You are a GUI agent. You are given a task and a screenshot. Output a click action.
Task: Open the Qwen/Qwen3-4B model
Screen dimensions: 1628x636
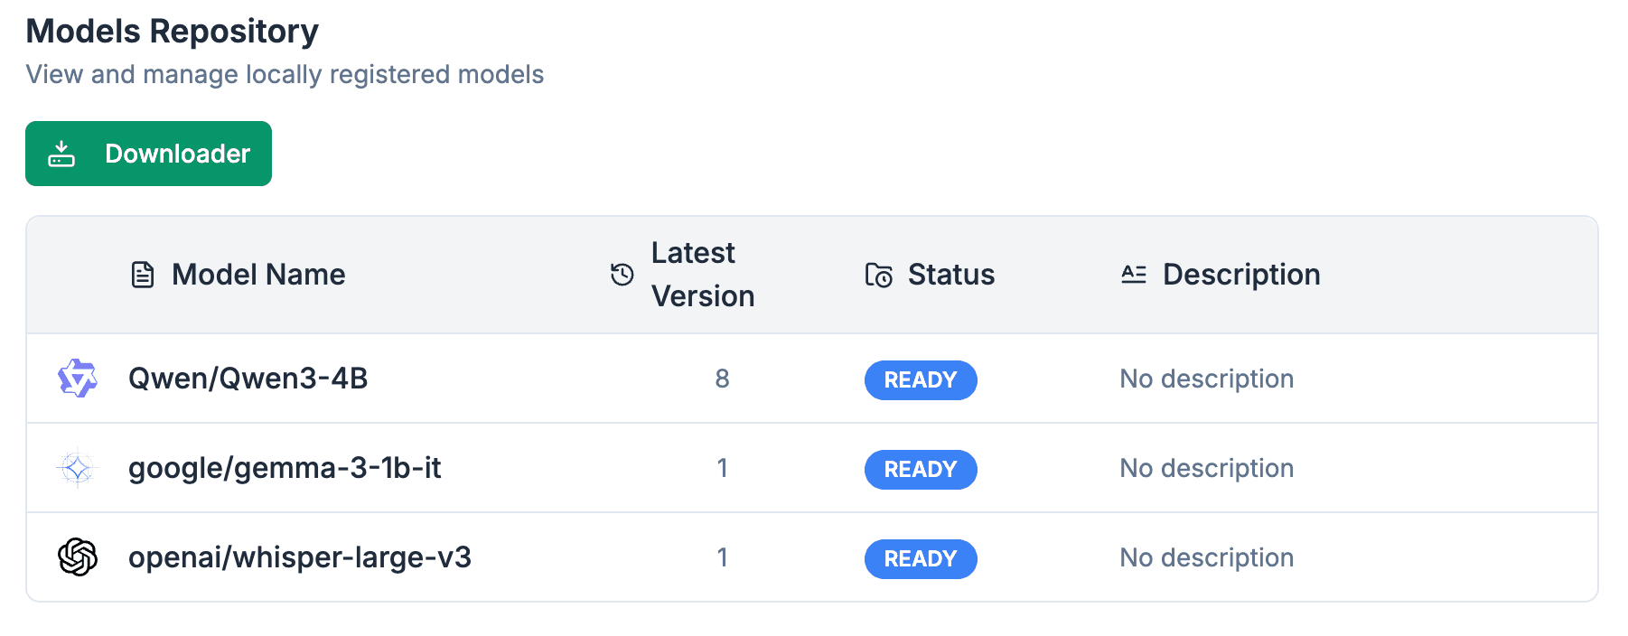point(248,379)
